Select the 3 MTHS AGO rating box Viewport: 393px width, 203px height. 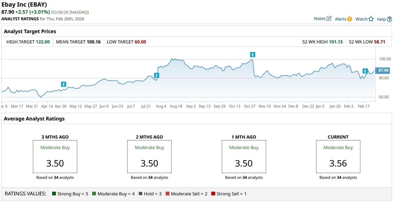click(55, 156)
